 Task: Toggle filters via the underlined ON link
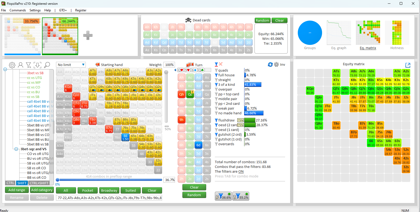tap(241, 171)
